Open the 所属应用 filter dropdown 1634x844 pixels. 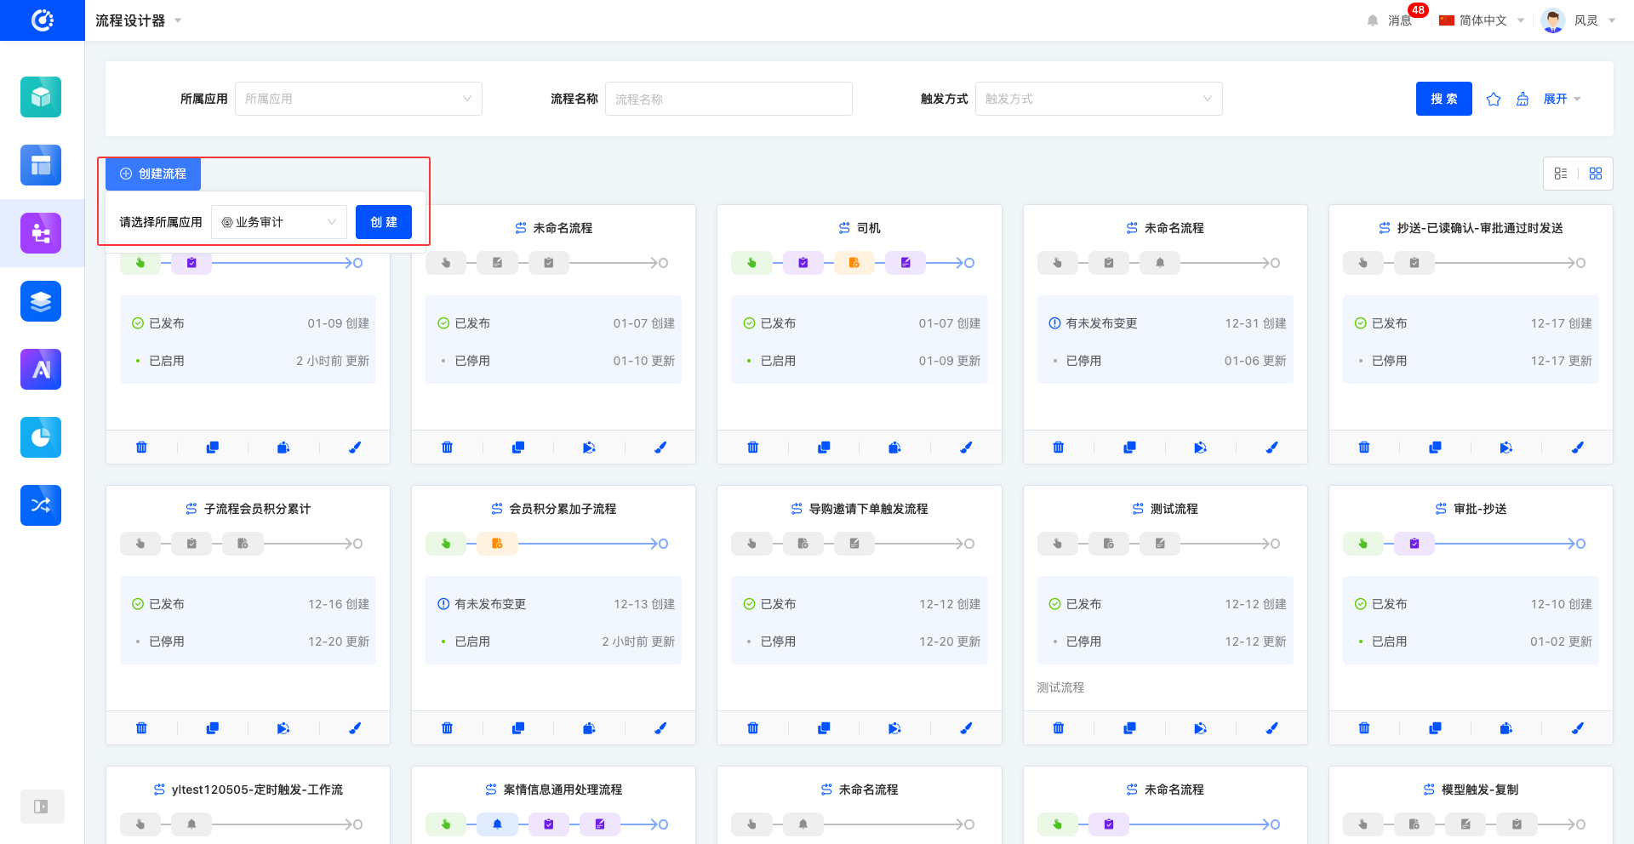pyautogui.click(x=358, y=99)
